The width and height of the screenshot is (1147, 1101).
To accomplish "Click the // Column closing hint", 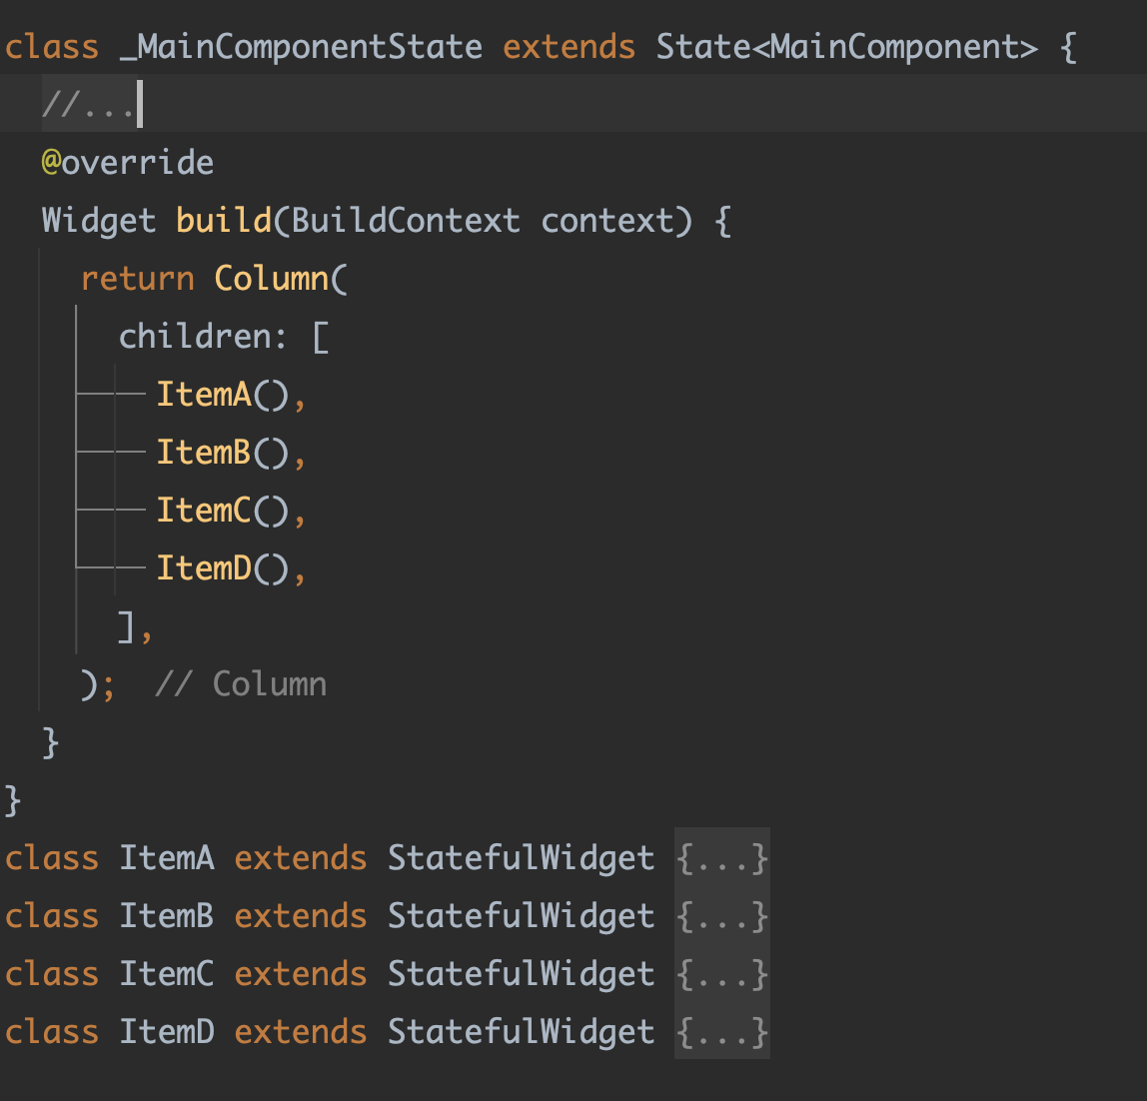I will tap(241, 684).
